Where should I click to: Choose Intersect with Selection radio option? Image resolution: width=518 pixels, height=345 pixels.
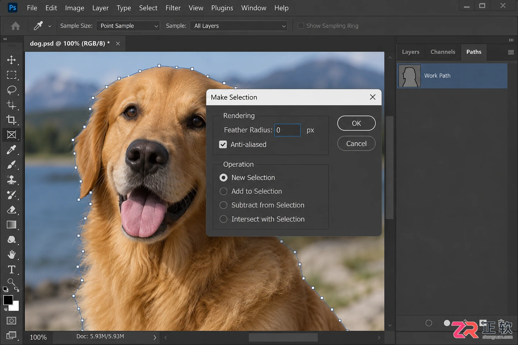223,219
